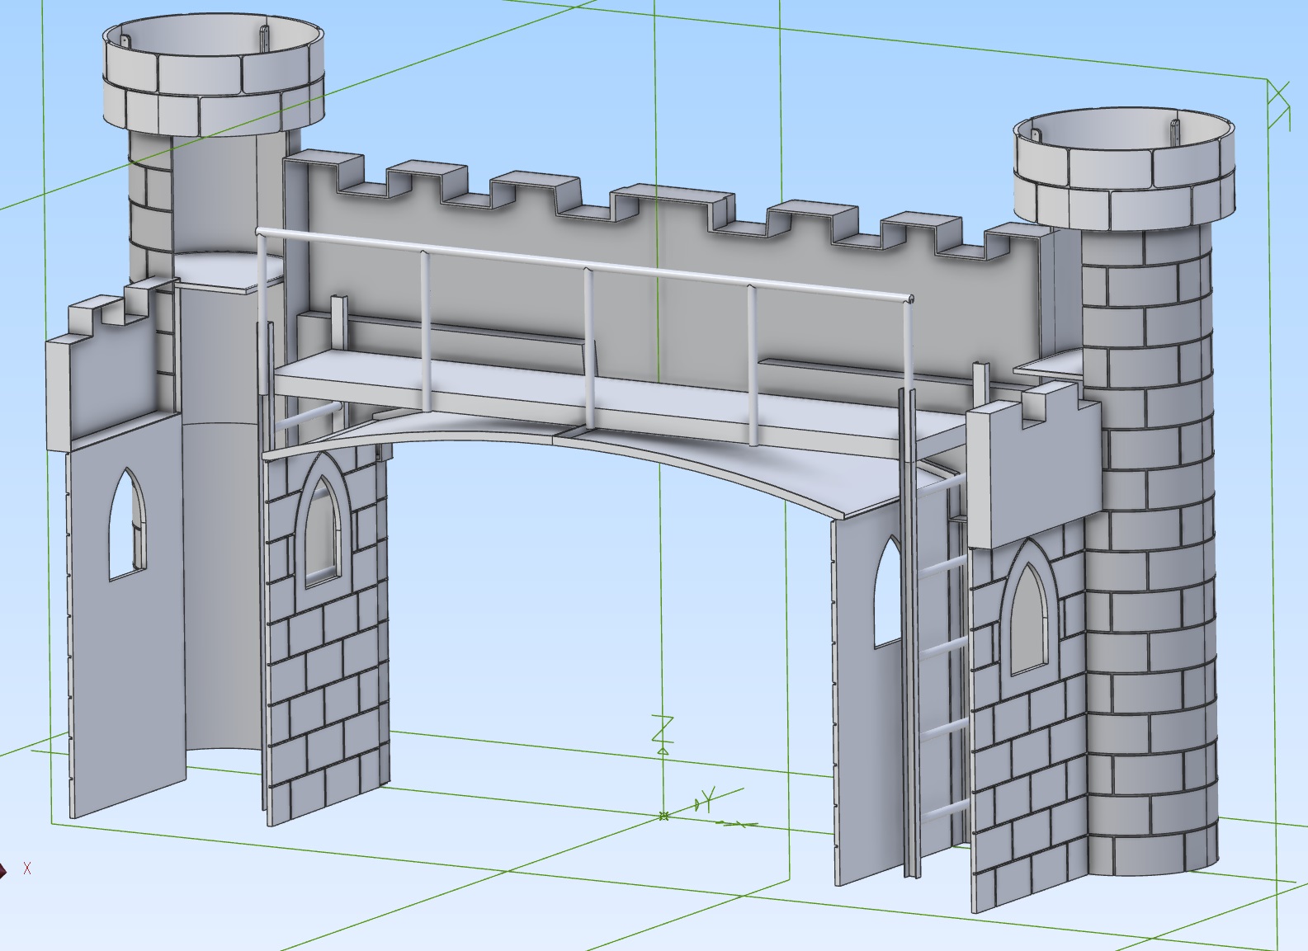Select the coordinate system origin point
Image resolution: width=1308 pixels, height=951 pixels.
click(x=663, y=817)
